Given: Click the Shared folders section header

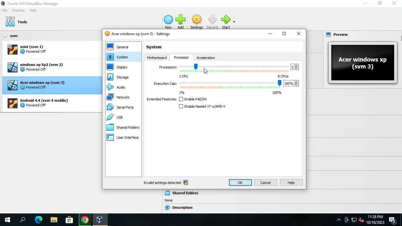Looking at the screenshot, I should click(x=185, y=193).
